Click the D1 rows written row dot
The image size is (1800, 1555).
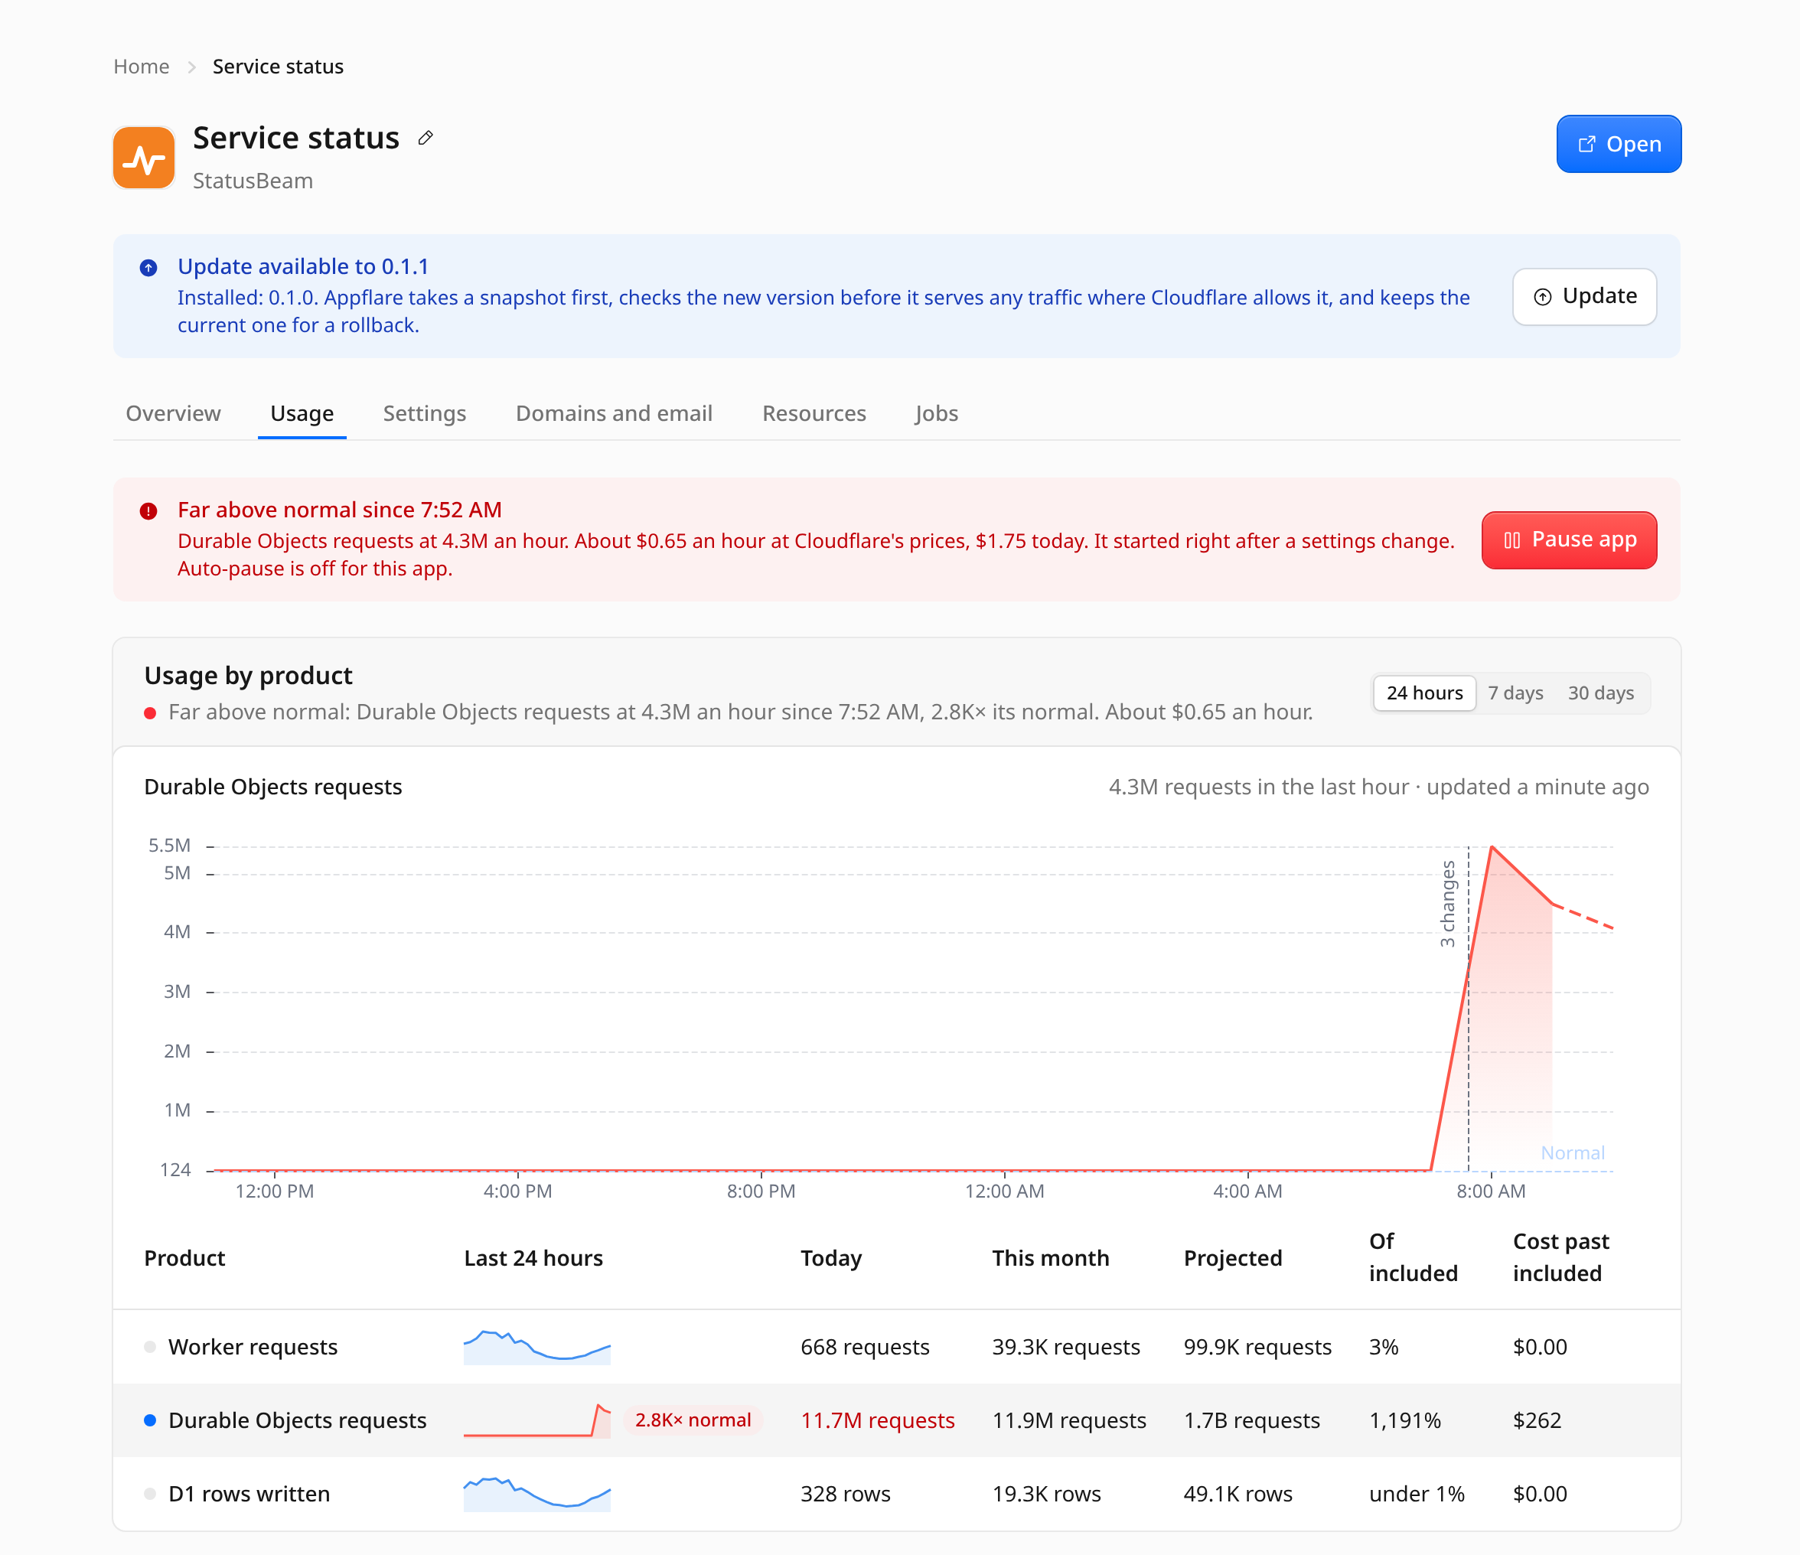[150, 1495]
